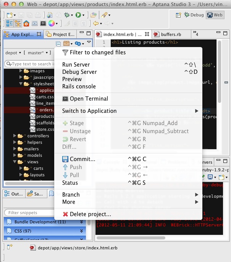Viewport: 231px width, 262px height.
Task: Click the Filter snippets field
Action: tap(30, 213)
